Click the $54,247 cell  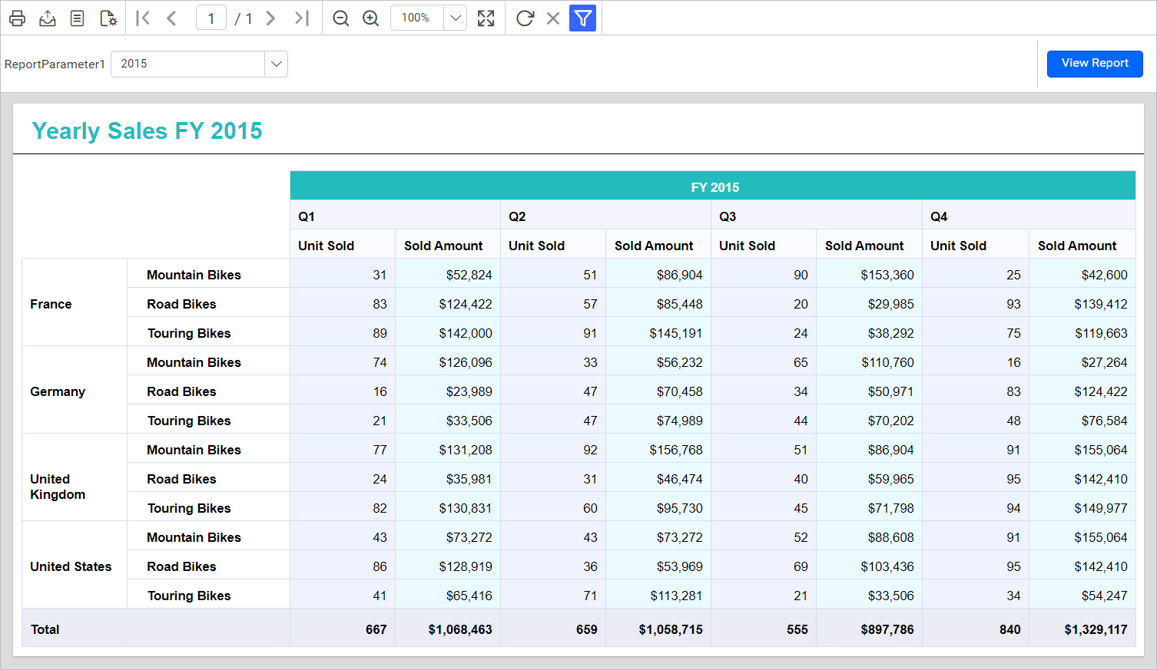point(1082,596)
